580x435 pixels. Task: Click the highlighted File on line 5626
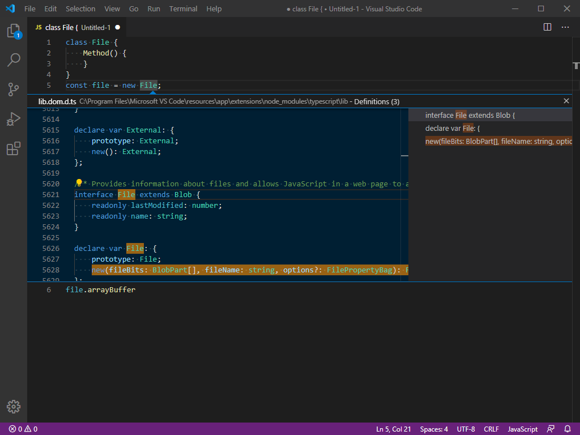(135, 249)
